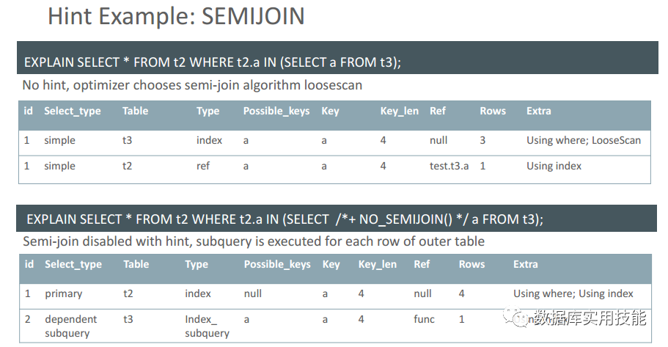Select the first EXPLAIN SELECT query banner

click(337, 58)
